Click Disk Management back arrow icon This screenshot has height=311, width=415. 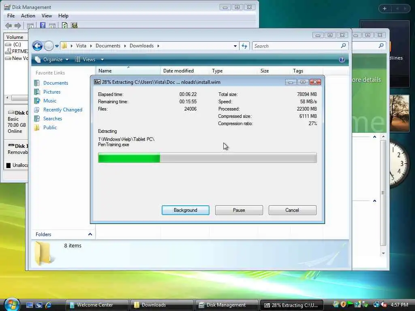9,26
